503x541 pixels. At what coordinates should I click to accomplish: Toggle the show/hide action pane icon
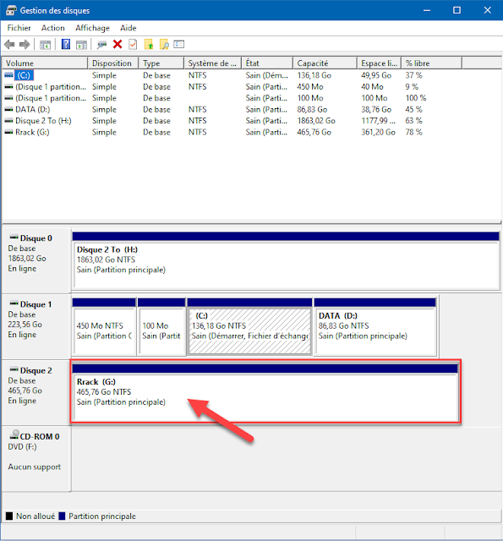[x=81, y=45]
